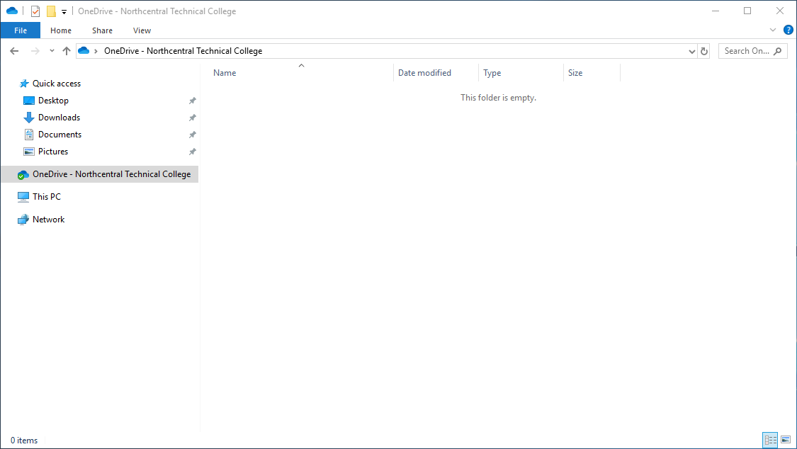797x449 pixels.
Task: Switch to the Home ribbon tab
Action: 61,30
